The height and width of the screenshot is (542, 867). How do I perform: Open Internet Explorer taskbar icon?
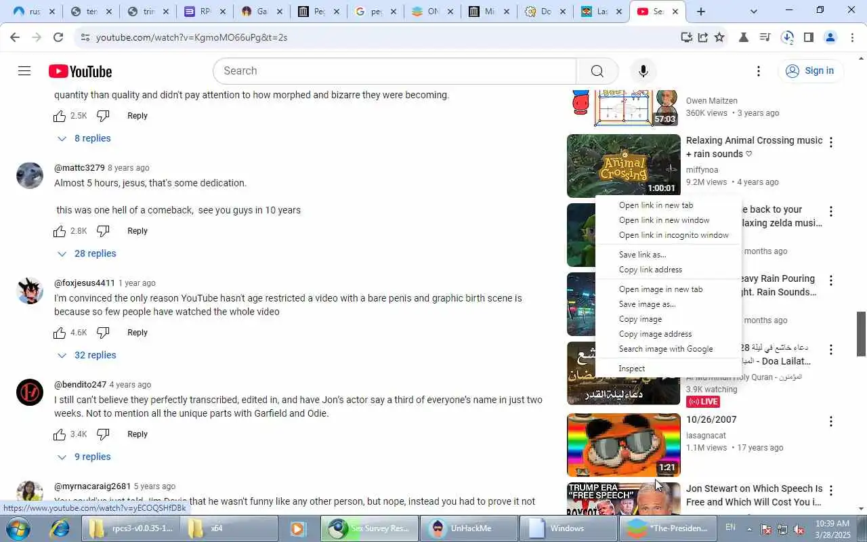(x=60, y=528)
